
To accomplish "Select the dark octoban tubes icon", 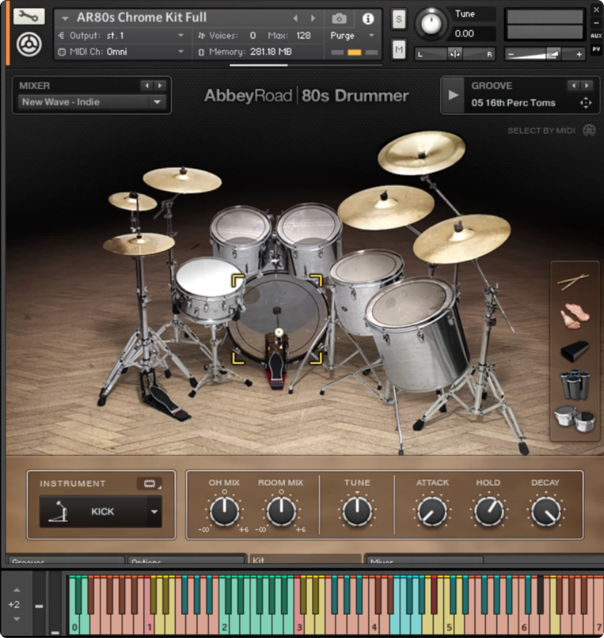I will pos(575,384).
